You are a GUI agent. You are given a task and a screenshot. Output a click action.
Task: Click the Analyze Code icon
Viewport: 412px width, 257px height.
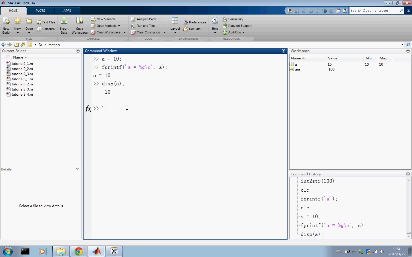point(133,19)
